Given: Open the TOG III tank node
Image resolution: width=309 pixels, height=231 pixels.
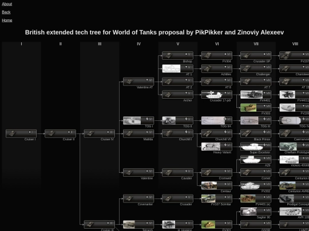Looking at the screenshot, I should (x=256, y=120).
